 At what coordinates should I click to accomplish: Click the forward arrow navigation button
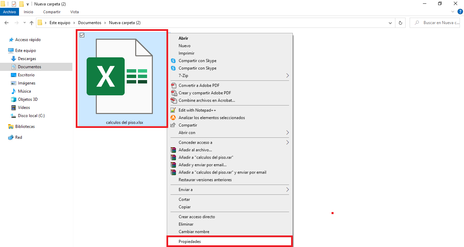(16, 23)
